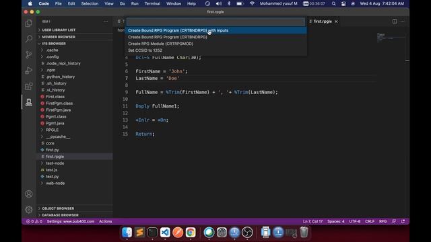431x242 pixels.
Task: Close the first.rpgle tab
Action: point(336,22)
